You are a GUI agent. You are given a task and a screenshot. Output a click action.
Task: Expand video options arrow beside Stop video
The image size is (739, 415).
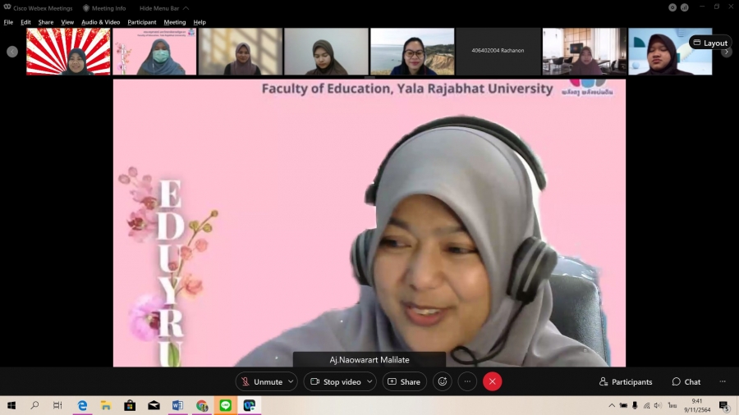pyautogui.click(x=369, y=381)
